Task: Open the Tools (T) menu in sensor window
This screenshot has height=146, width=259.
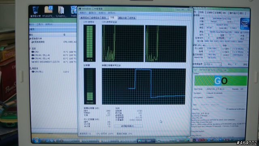Action: (x=39, y=24)
